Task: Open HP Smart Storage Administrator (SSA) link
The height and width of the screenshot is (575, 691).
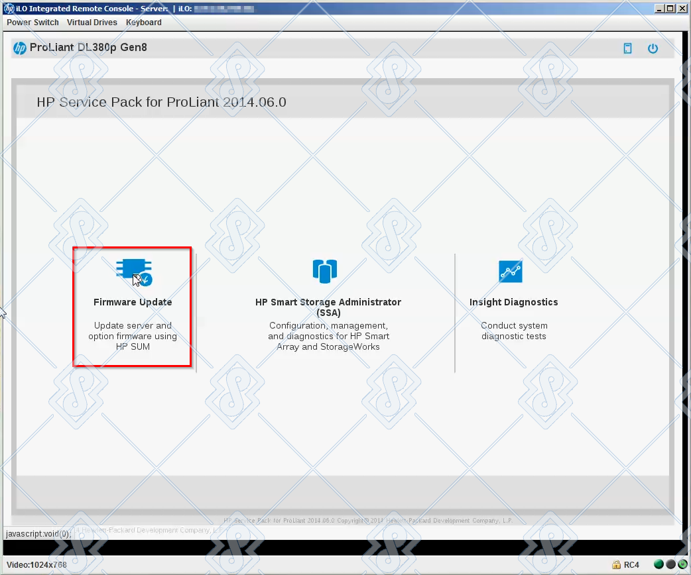Action: click(328, 307)
